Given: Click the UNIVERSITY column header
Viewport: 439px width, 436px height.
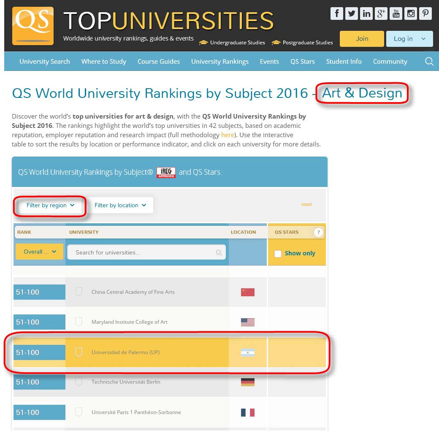Looking at the screenshot, I should (84, 232).
